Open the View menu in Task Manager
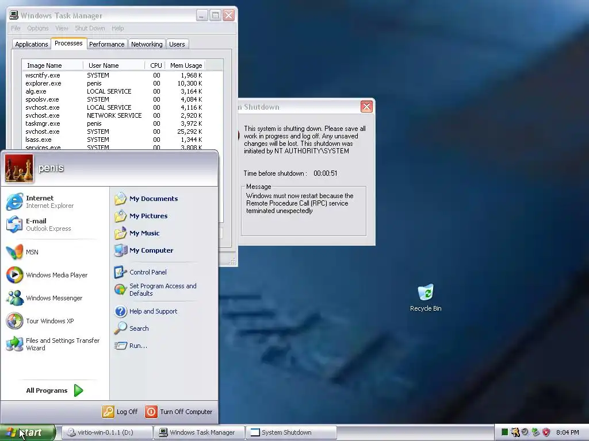Image resolution: width=589 pixels, height=441 pixels. (x=62, y=28)
